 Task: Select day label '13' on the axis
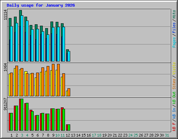[x=73, y=135]
